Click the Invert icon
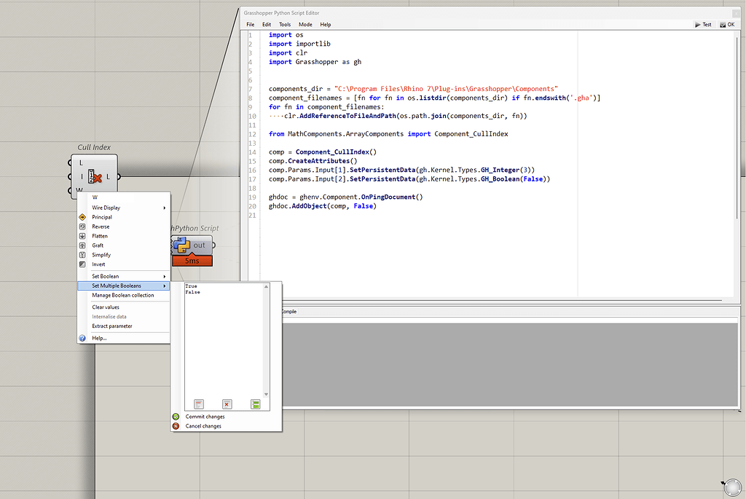This screenshot has width=746, height=499. tap(82, 264)
